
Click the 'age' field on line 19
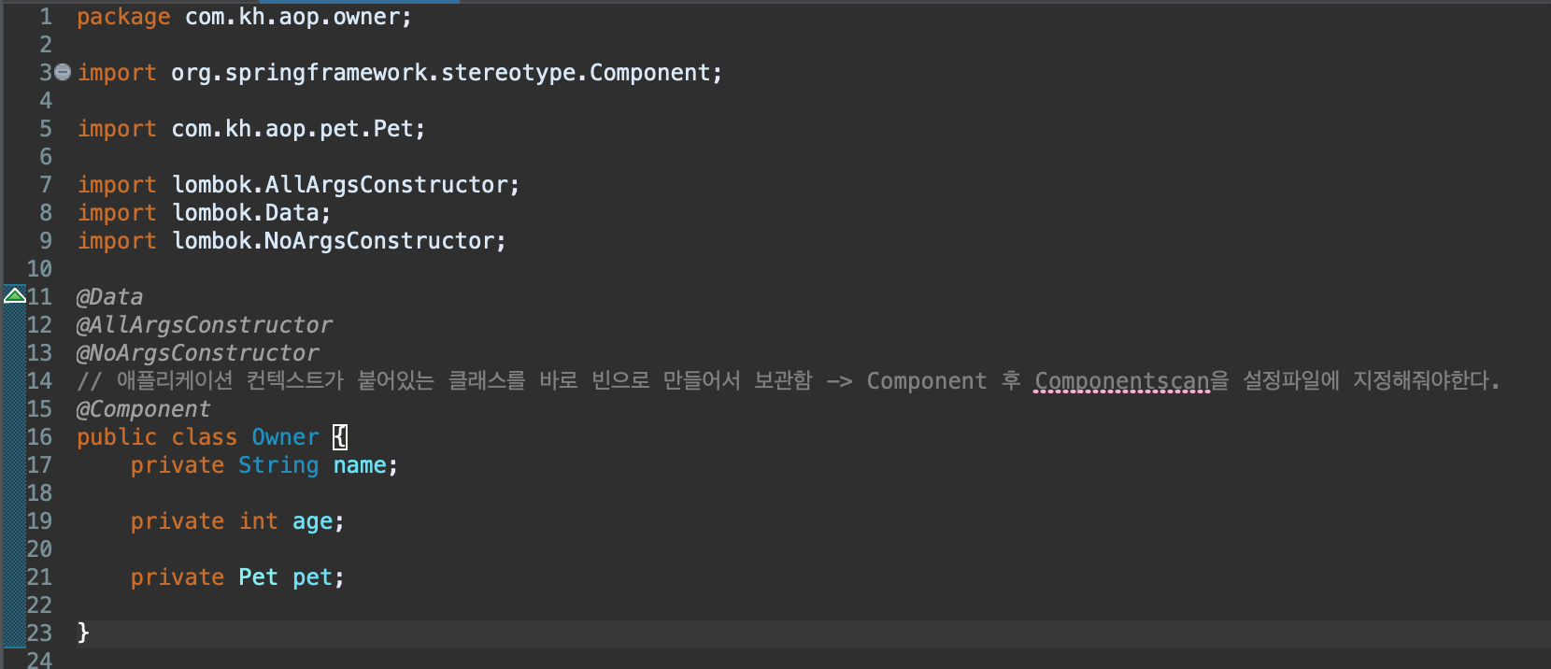click(x=312, y=522)
